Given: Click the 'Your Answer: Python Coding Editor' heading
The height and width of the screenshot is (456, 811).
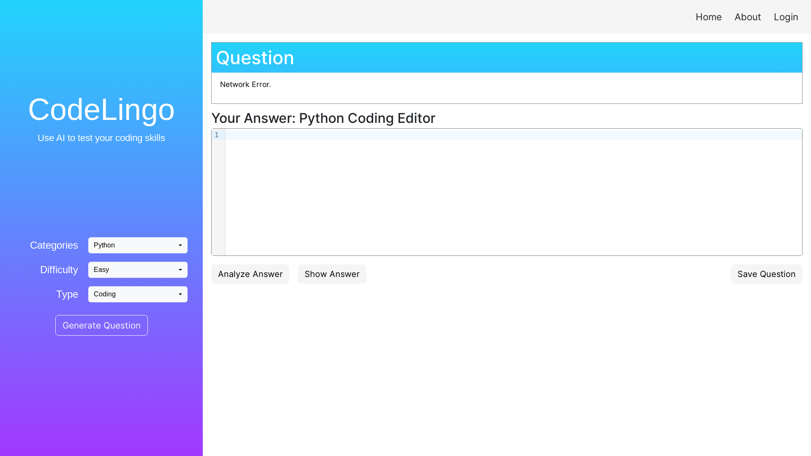Looking at the screenshot, I should pos(323,118).
